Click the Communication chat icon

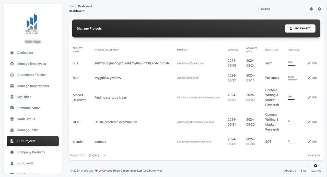point(12,108)
